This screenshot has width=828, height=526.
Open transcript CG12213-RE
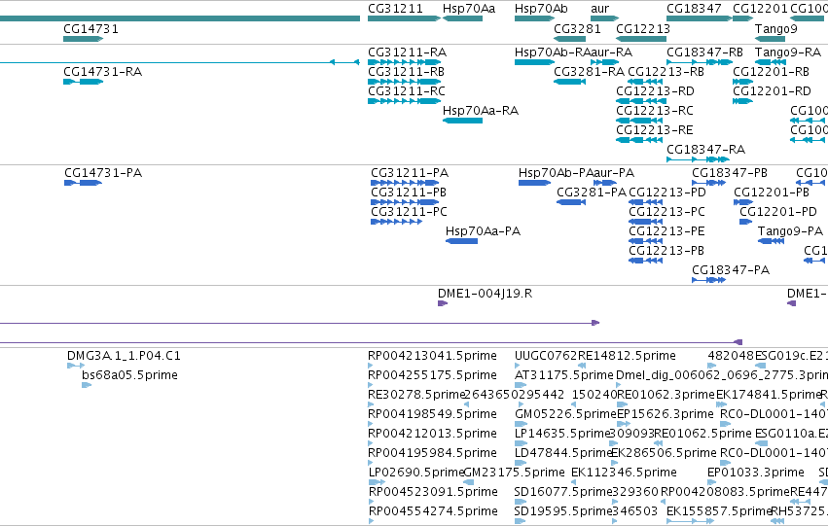pos(655,130)
